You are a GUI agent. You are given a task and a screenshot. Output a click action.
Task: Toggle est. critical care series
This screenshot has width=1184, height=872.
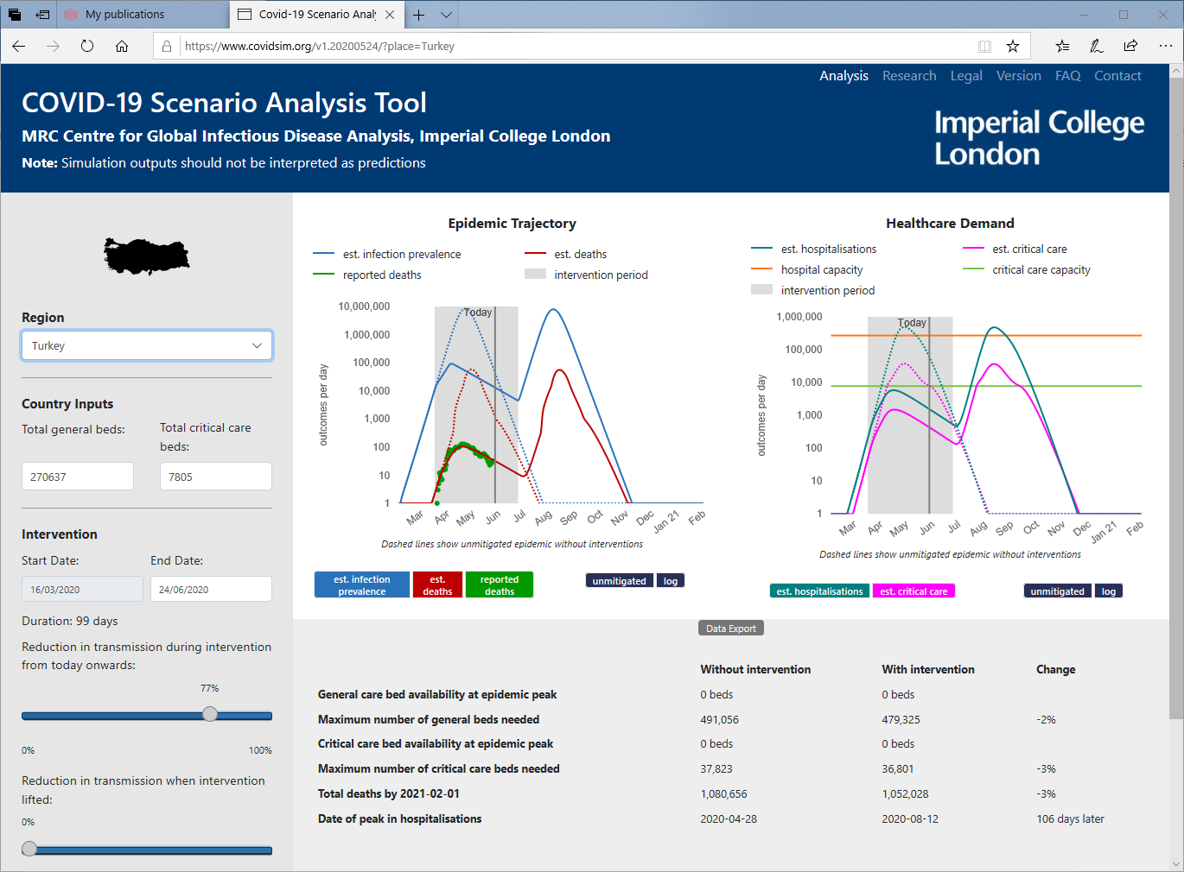913,591
